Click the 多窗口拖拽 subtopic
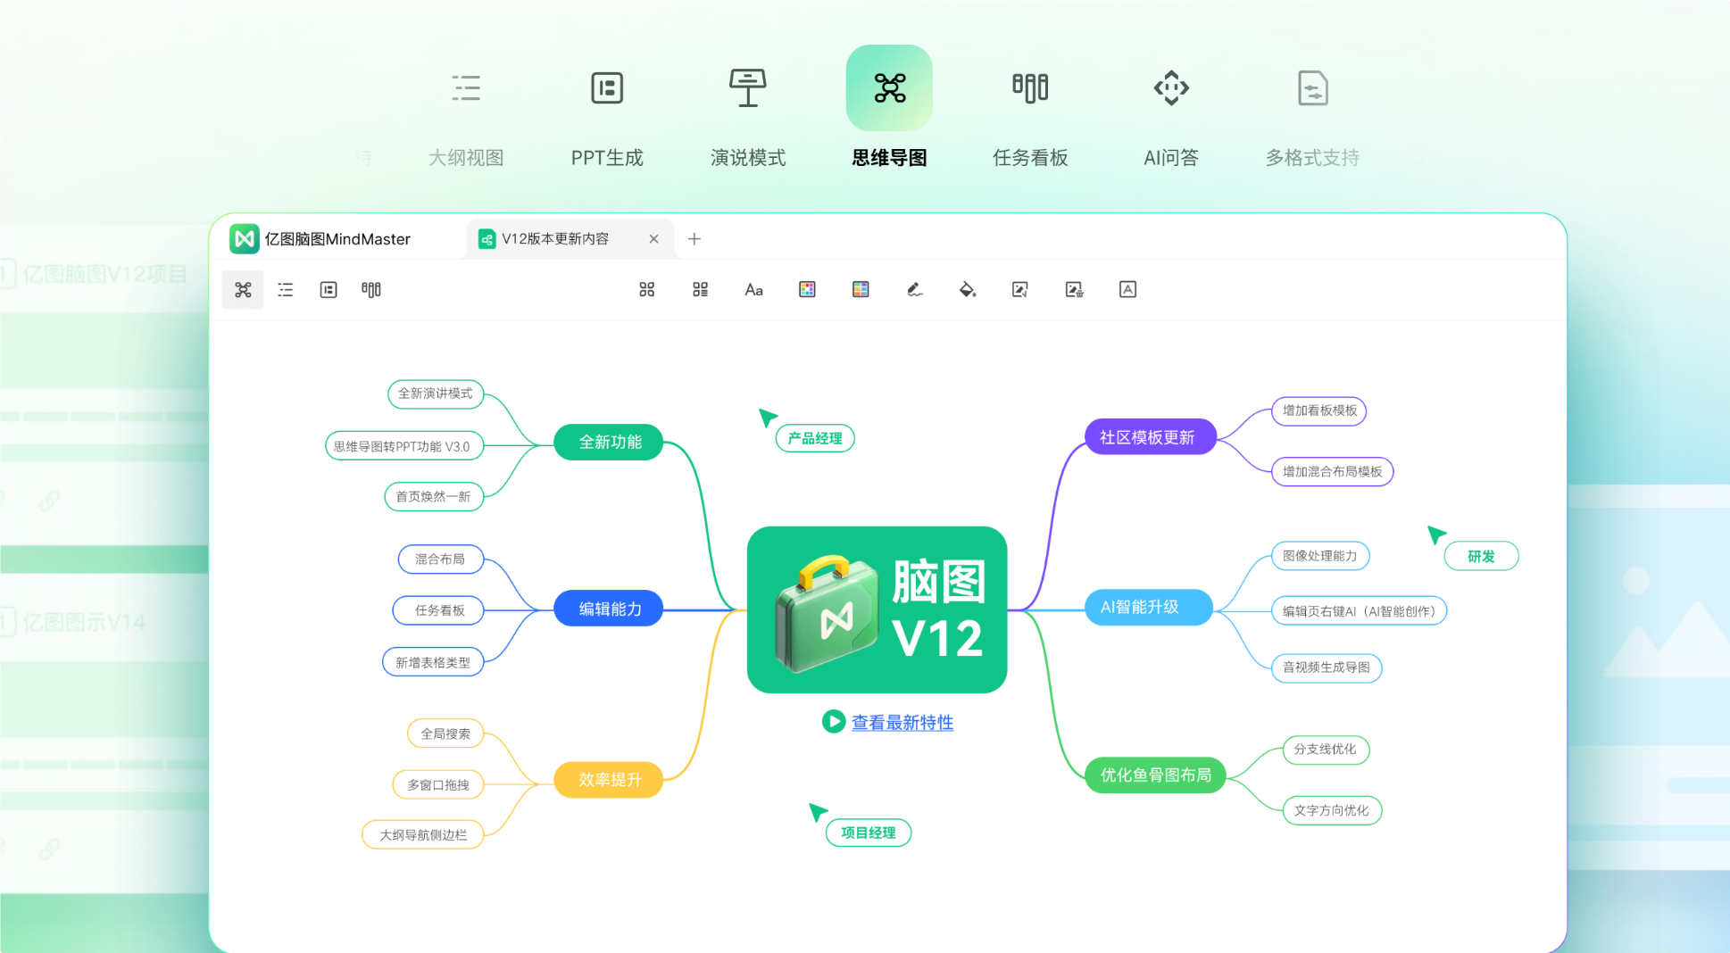Viewport: 1730px width, 953px height. point(438,784)
